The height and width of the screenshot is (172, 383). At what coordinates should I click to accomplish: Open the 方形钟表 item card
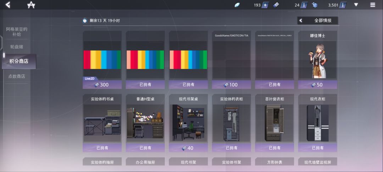click(x=274, y=162)
